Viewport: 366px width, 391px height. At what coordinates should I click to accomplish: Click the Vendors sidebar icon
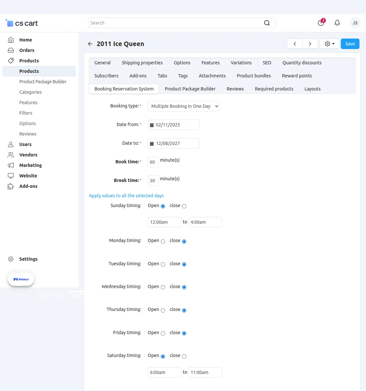pos(11,155)
